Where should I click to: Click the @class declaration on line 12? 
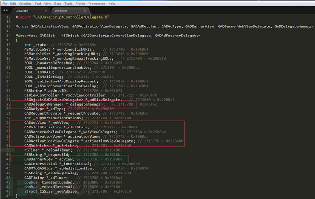point(165,26)
